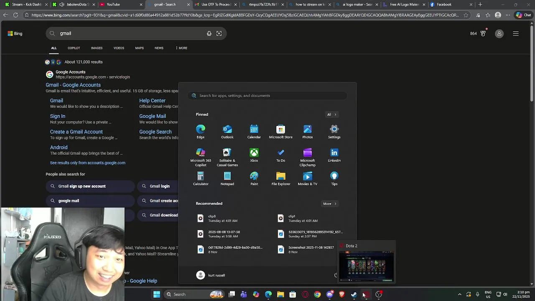Launch Movies & TV
535x301 pixels.
tap(308, 179)
